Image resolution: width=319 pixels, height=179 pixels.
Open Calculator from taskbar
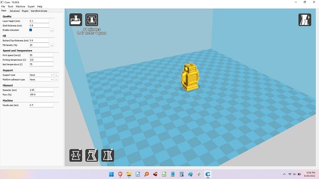(x=181, y=174)
